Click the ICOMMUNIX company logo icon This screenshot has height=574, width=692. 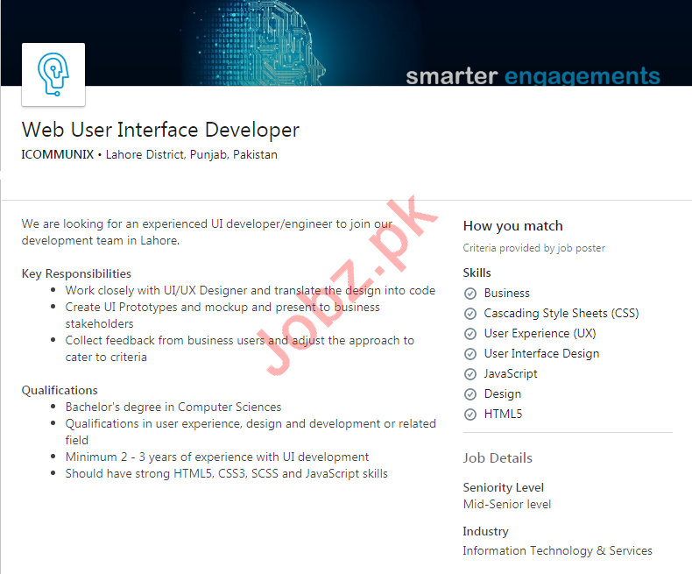[53, 74]
